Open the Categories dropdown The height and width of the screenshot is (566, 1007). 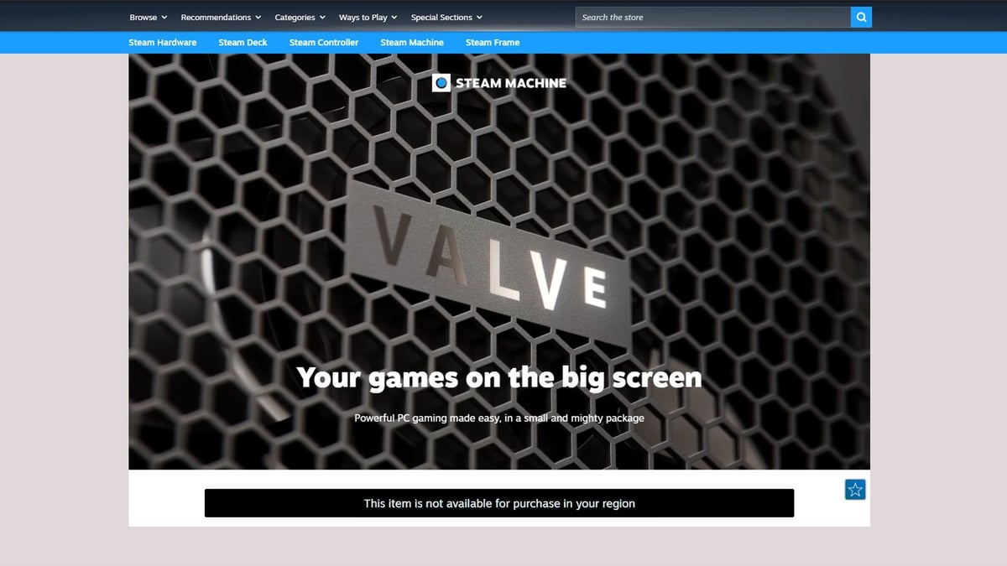[x=300, y=17]
